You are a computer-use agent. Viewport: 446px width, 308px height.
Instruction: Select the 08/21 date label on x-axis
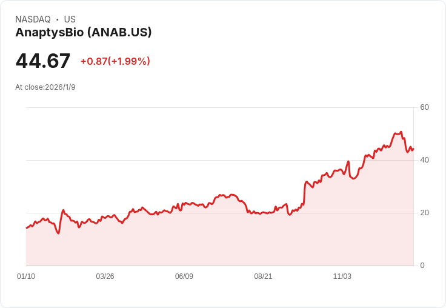263,276
